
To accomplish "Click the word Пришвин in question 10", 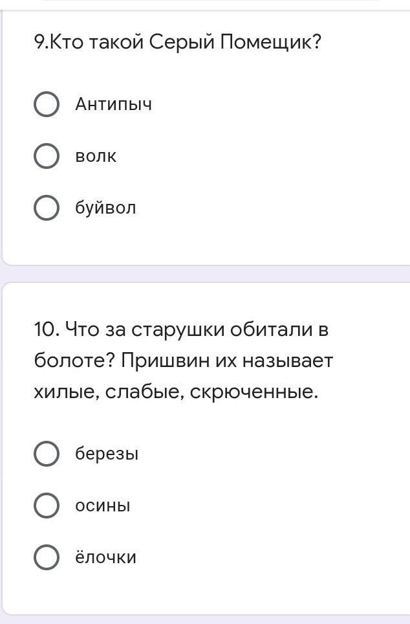I will click(165, 361).
